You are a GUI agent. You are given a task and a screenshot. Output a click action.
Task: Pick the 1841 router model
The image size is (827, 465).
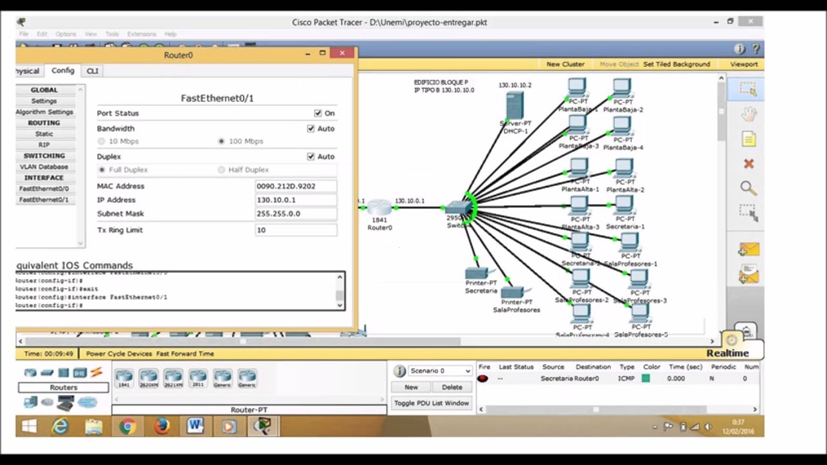123,378
